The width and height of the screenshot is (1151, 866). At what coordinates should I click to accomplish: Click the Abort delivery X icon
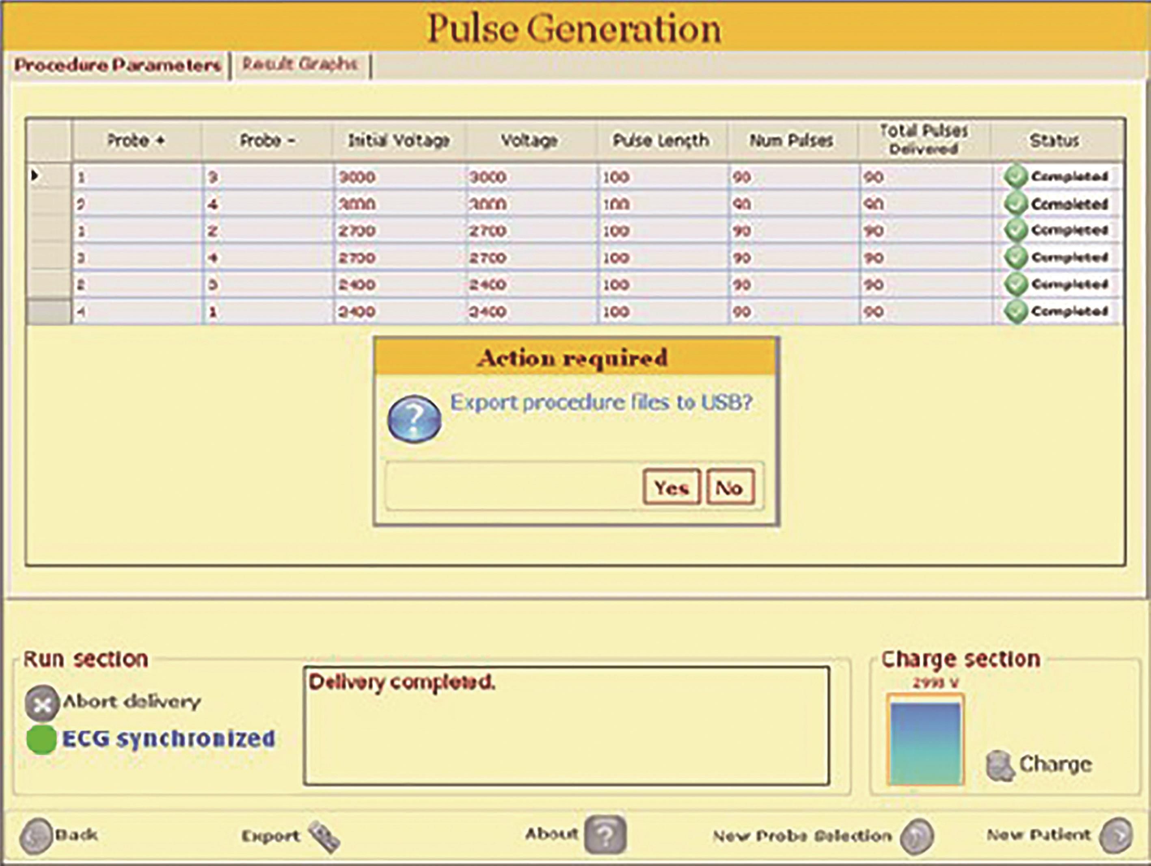tap(42, 704)
